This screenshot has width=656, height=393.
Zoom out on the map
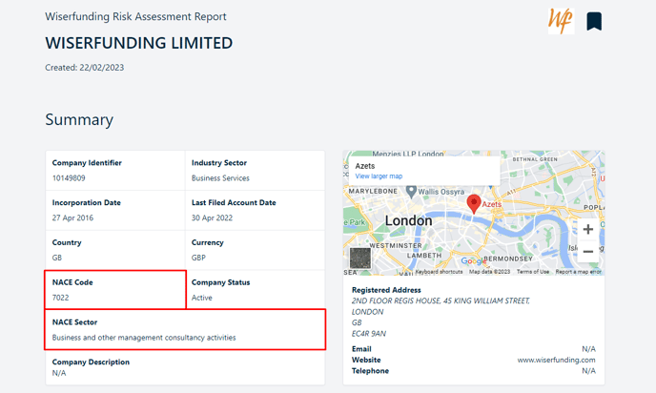[x=587, y=252]
